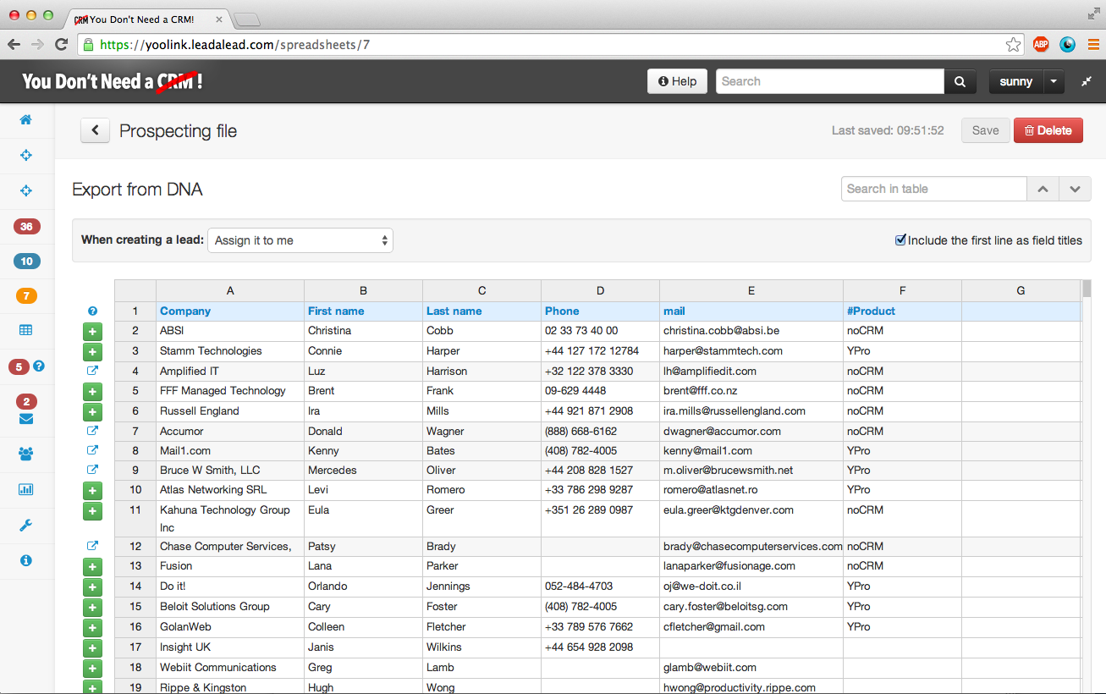Open the blue 10 badge in the sidebar
The width and height of the screenshot is (1106, 694).
(26, 262)
